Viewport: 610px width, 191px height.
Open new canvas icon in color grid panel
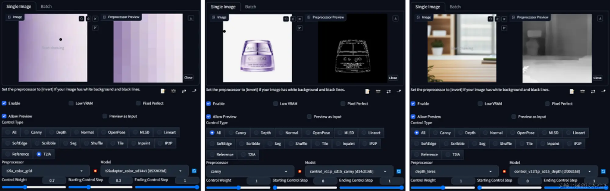(163, 91)
